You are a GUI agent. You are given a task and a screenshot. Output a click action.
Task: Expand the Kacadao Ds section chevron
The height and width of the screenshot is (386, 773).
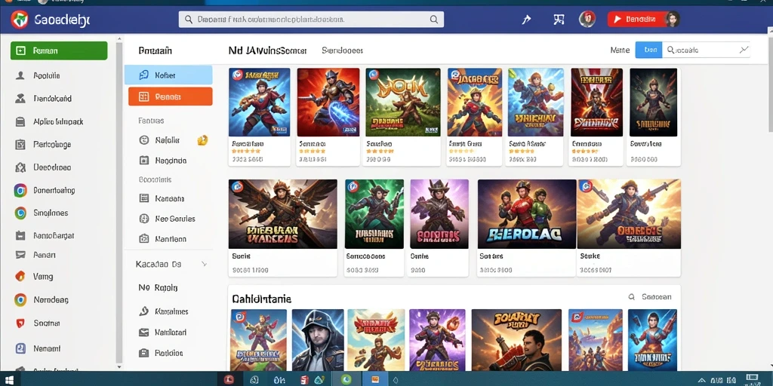tap(205, 265)
